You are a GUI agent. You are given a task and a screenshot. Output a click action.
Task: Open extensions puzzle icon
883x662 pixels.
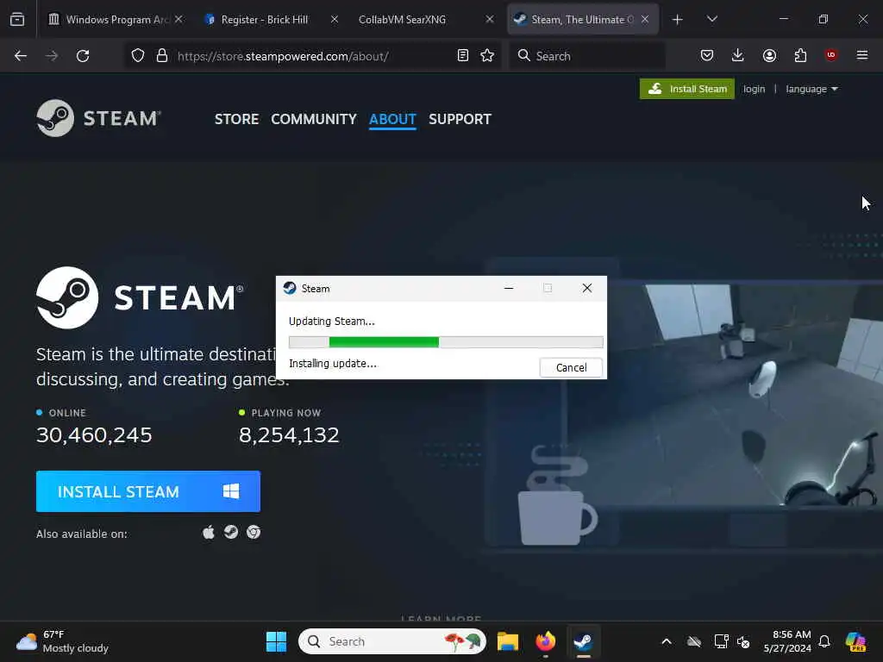click(800, 55)
